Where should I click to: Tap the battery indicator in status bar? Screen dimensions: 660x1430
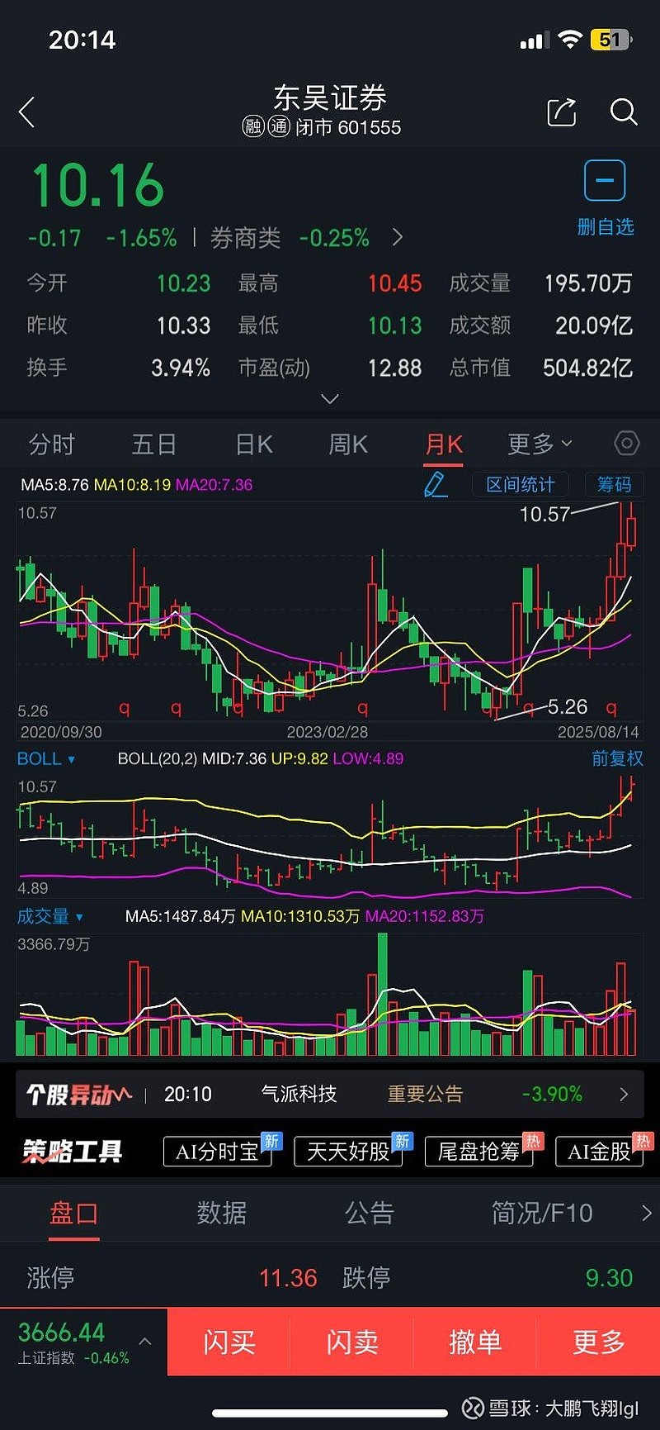coord(610,40)
